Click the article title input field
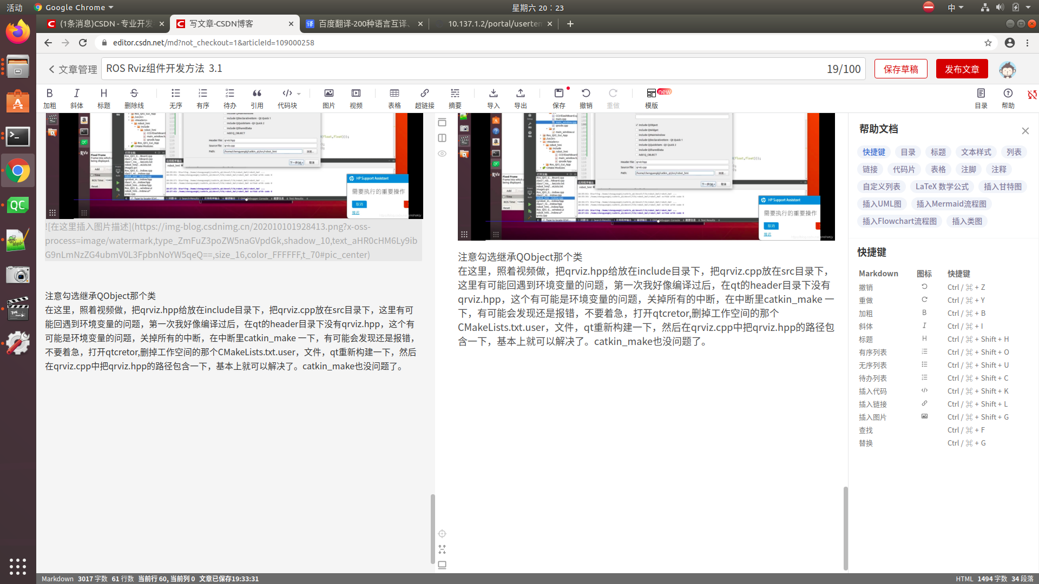The width and height of the screenshot is (1039, 584). pyautogui.click(x=460, y=69)
